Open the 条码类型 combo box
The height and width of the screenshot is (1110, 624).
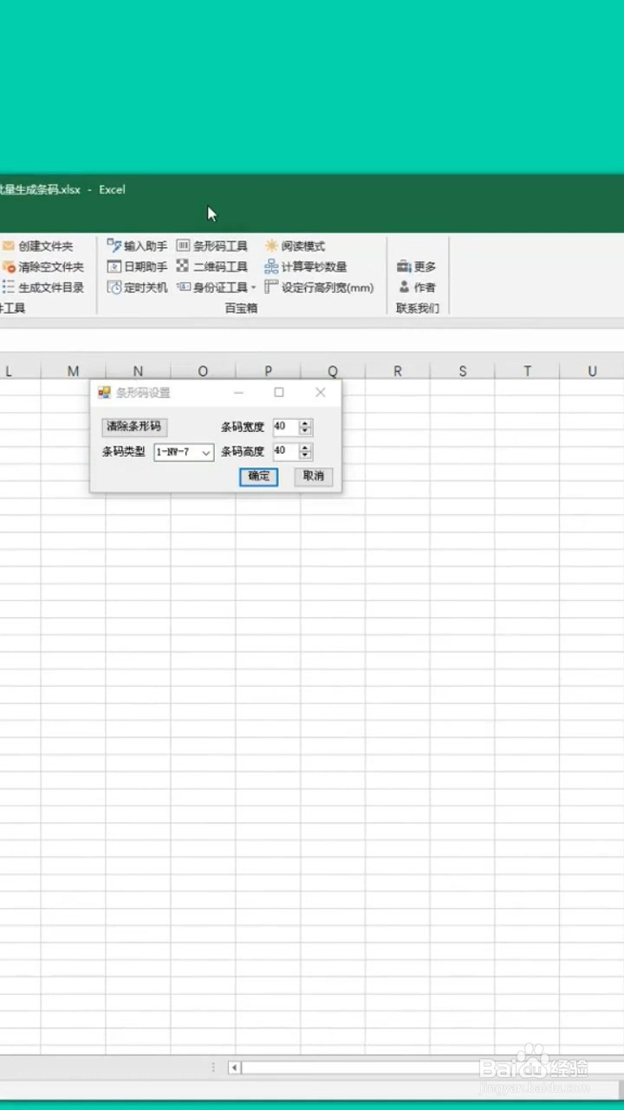(184, 452)
